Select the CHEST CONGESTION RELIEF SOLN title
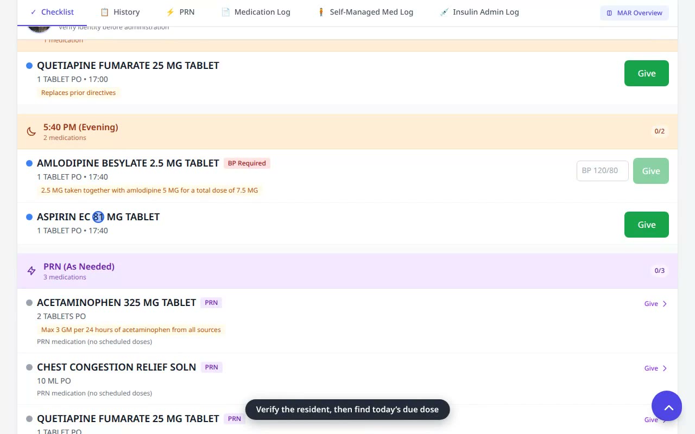Viewport: 695px width, 434px height. tap(116, 367)
